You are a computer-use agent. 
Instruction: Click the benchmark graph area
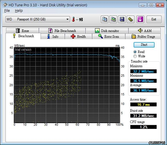point(67,85)
